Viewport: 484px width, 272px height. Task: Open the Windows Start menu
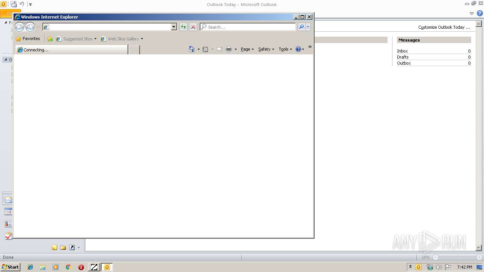(11, 267)
